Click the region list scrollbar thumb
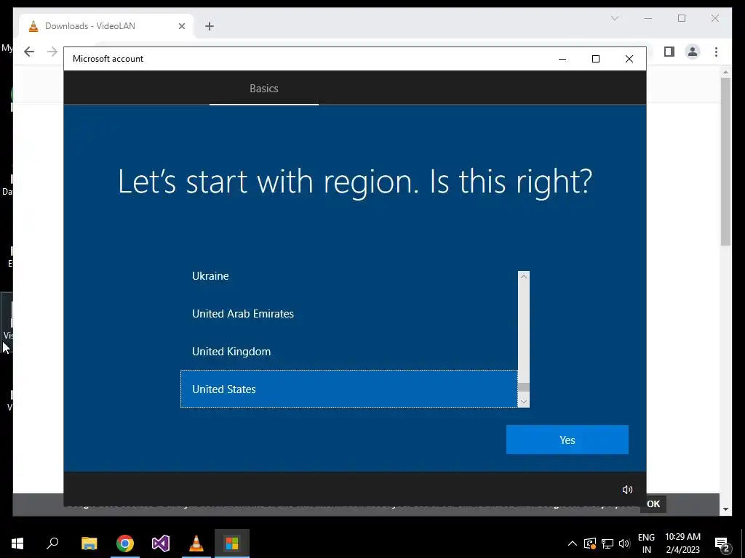 coord(524,387)
